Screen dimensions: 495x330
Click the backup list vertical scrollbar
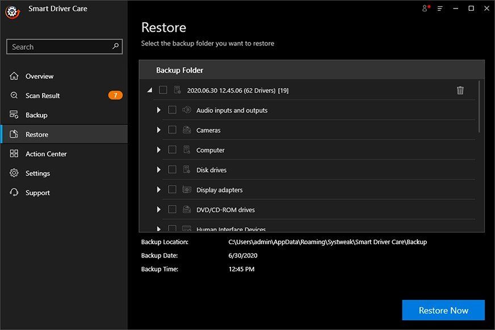(479, 106)
